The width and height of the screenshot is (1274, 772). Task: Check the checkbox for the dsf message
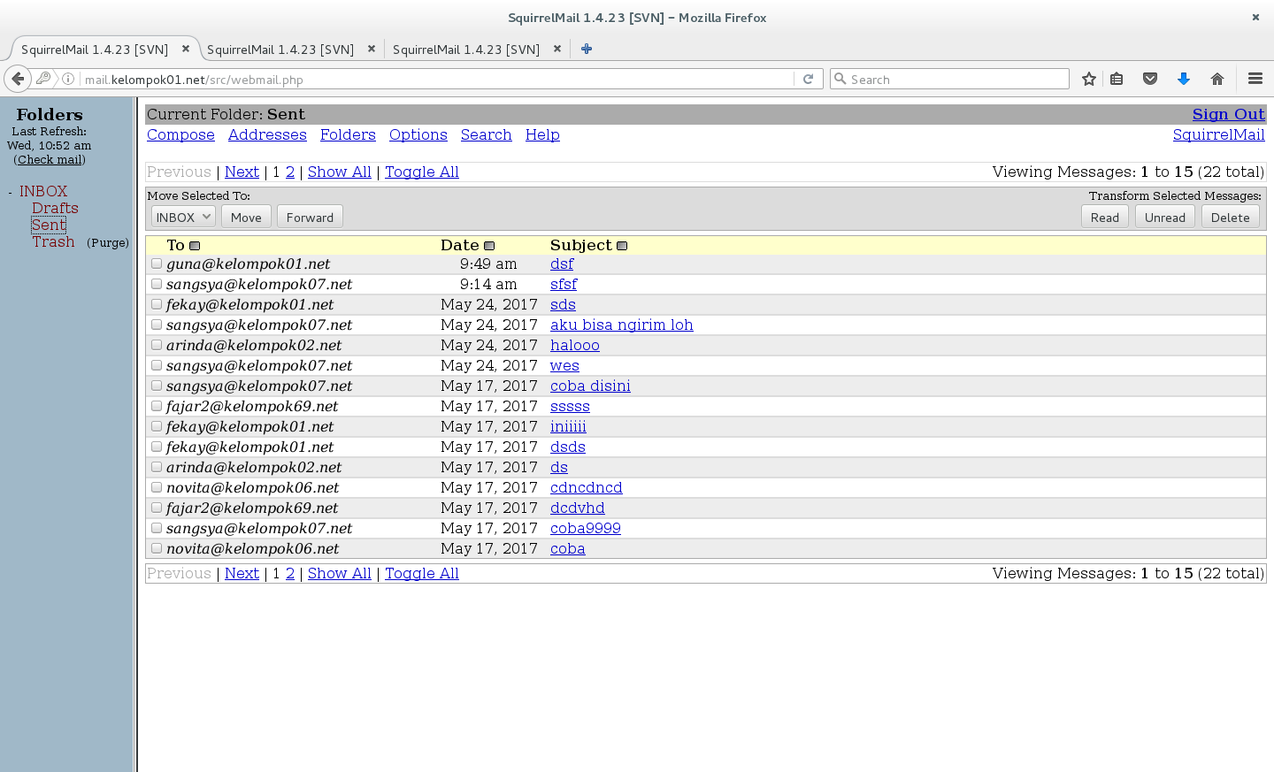point(156,263)
